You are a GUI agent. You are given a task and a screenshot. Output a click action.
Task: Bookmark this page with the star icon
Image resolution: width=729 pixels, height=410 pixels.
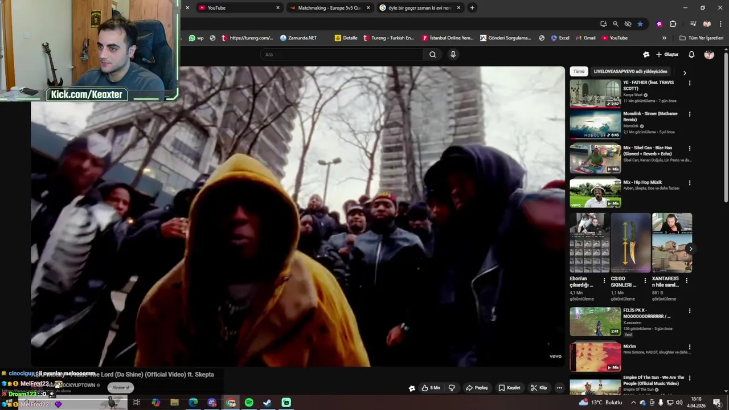point(640,24)
